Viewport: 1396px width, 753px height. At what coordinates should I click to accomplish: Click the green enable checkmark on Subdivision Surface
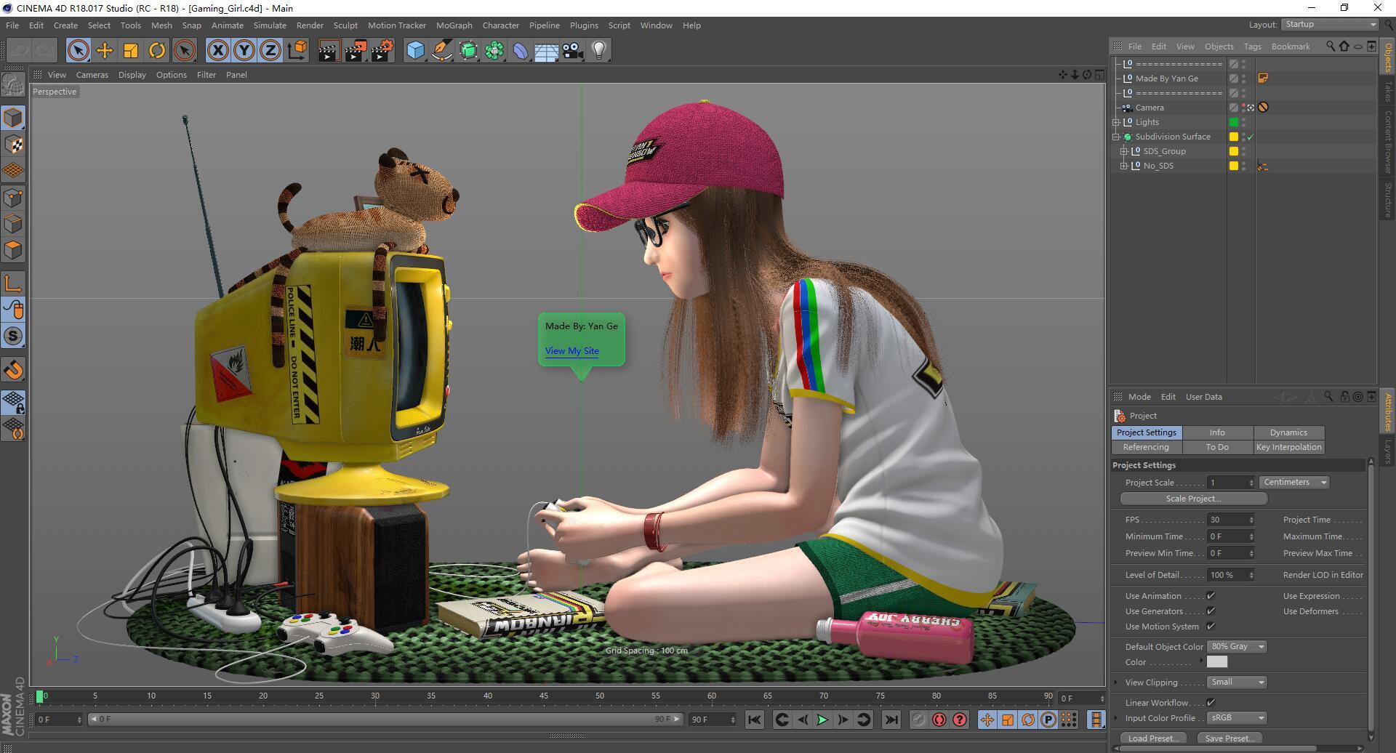coord(1251,136)
